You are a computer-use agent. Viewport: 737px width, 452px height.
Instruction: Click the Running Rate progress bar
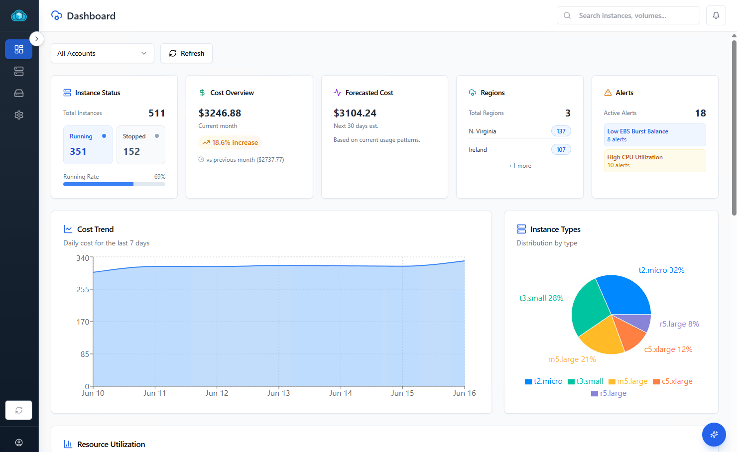[114, 184]
